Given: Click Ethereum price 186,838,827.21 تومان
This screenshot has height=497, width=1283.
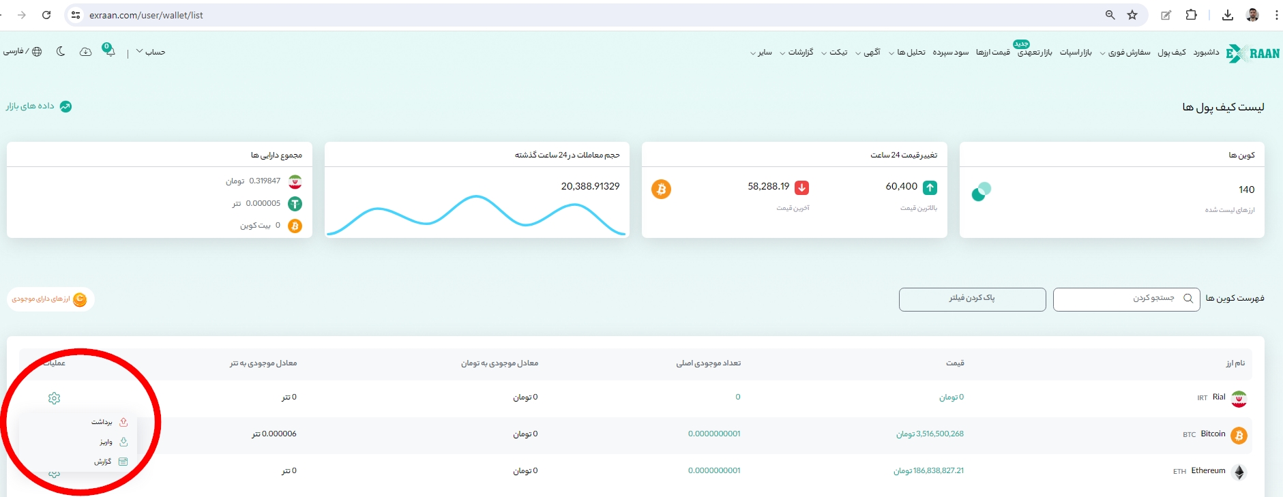Looking at the screenshot, I should click(929, 471).
